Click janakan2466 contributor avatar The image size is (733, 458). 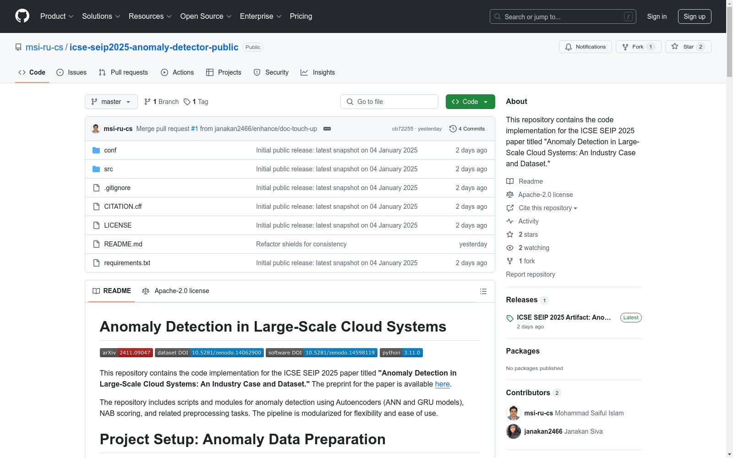click(514, 431)
